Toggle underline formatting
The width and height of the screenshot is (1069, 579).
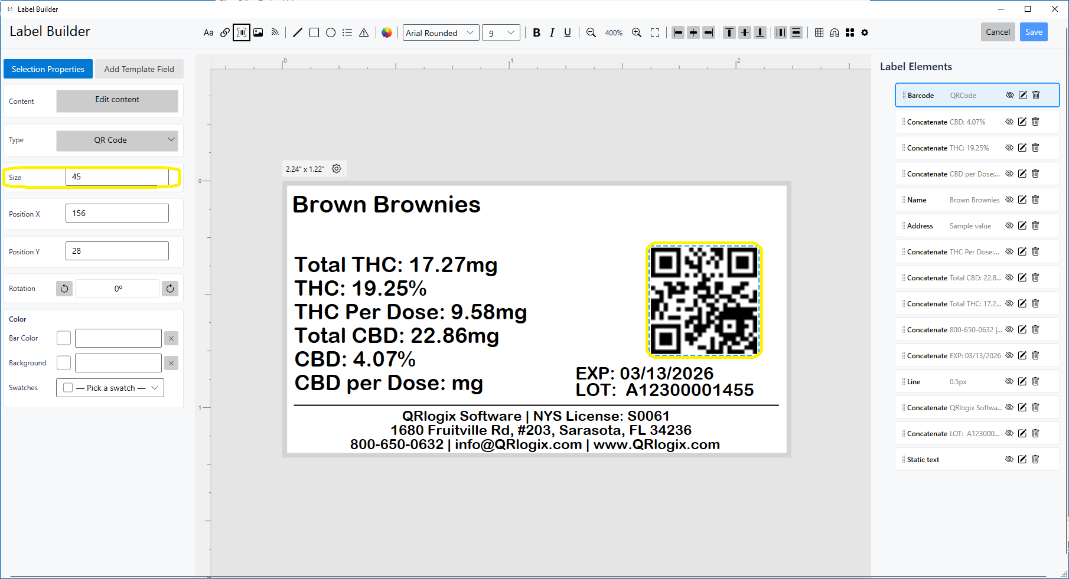point(568,32)
